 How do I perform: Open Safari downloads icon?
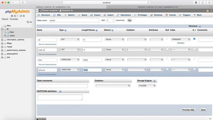(196, 2)
